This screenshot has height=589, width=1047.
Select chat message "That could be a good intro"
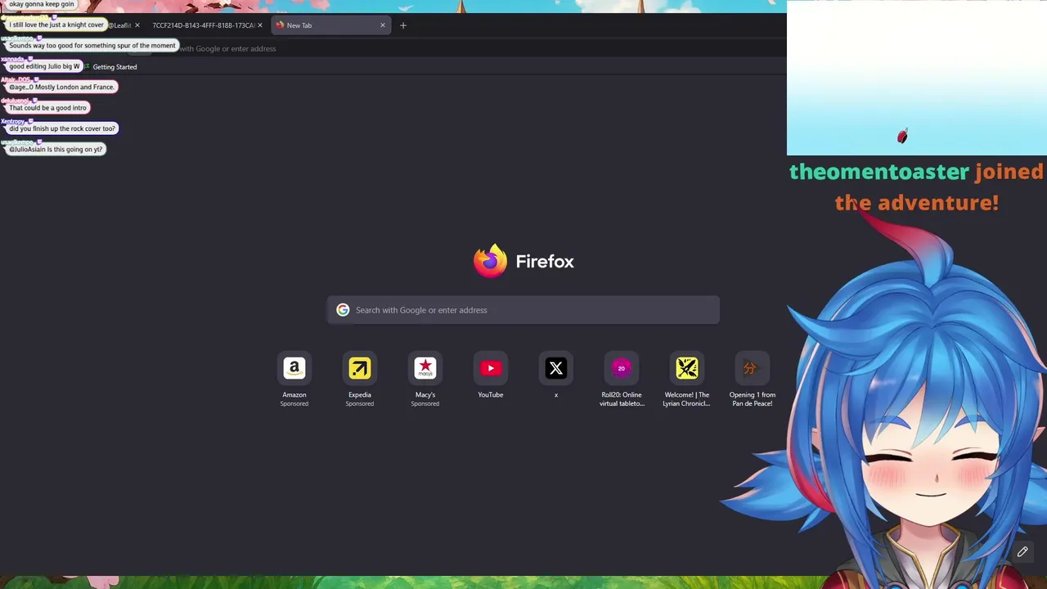pos(47,108)
